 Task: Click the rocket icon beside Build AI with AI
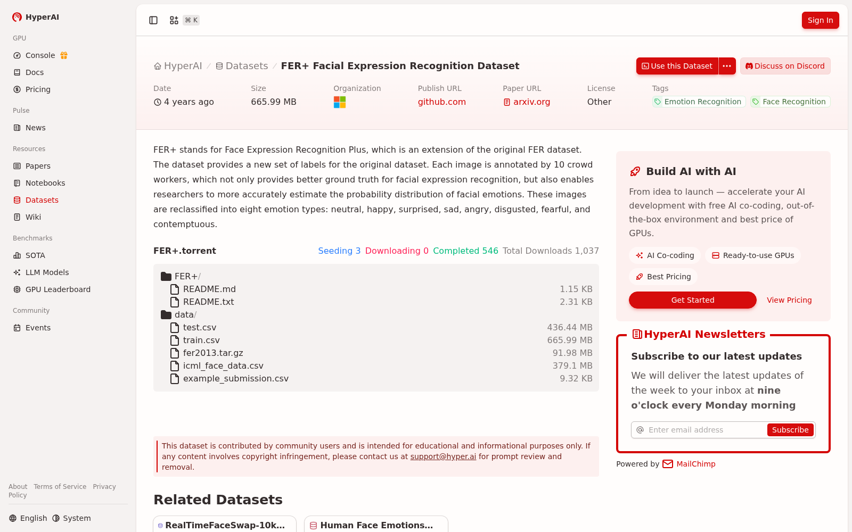[635, 171]
